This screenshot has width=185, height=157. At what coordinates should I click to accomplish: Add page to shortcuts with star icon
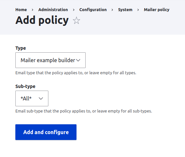[x=76, y=20]
